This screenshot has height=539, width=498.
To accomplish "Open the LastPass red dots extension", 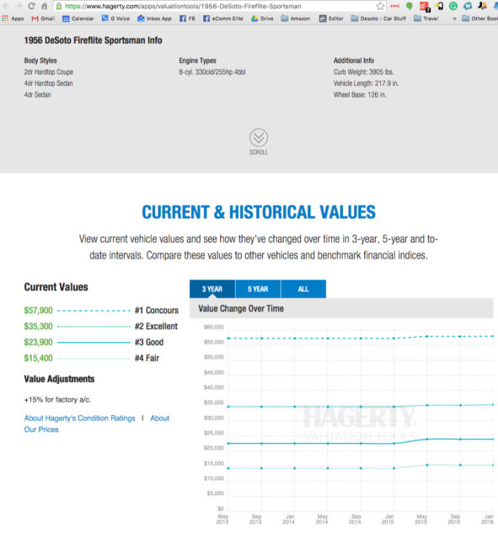I will [x=395, y=6].
